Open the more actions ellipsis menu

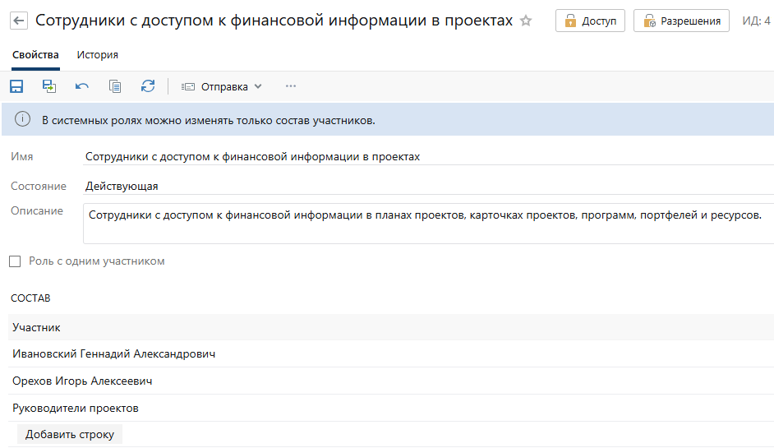tap(290, 86)
